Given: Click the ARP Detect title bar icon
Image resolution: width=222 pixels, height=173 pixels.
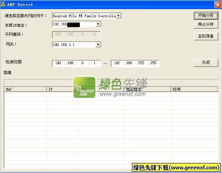Looking at the screenshot, I should point(3,5).
